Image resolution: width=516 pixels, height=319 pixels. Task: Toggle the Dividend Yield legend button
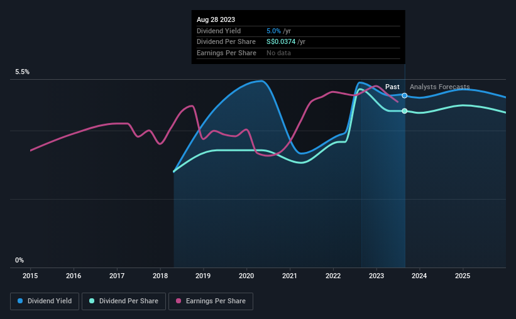tap(45, 301)
